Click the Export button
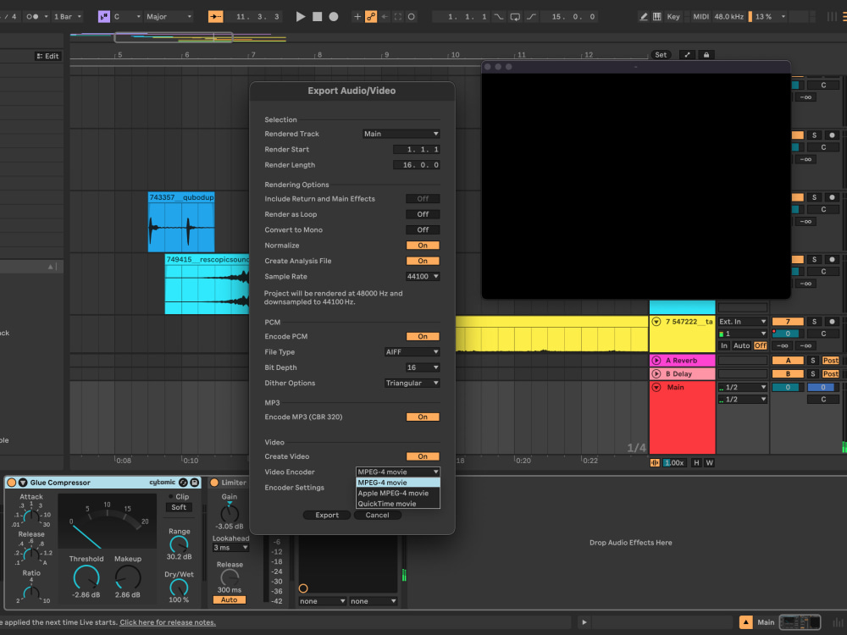The height and width of the screenshot is (635, 847). point(327,515)
